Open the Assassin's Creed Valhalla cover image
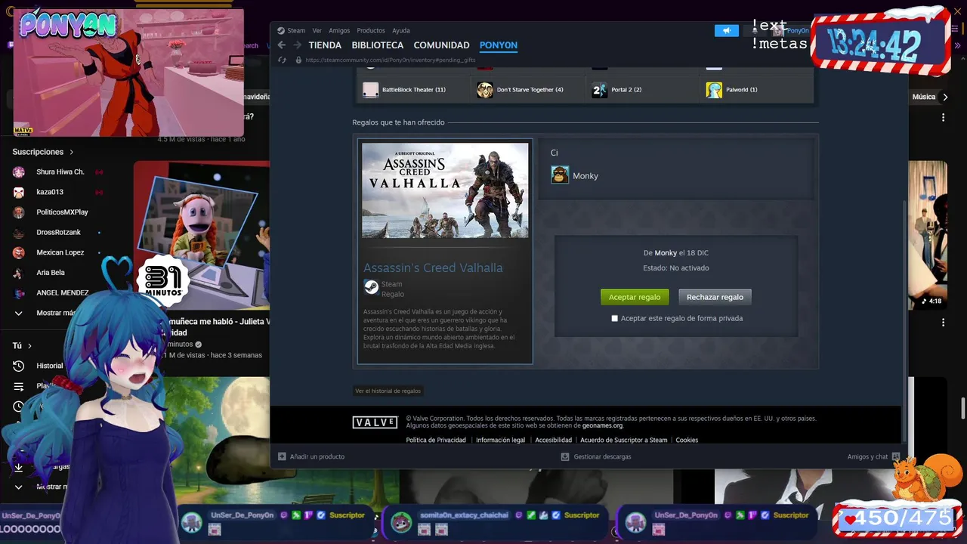967x544 pixels. click(x=445, y=190)
